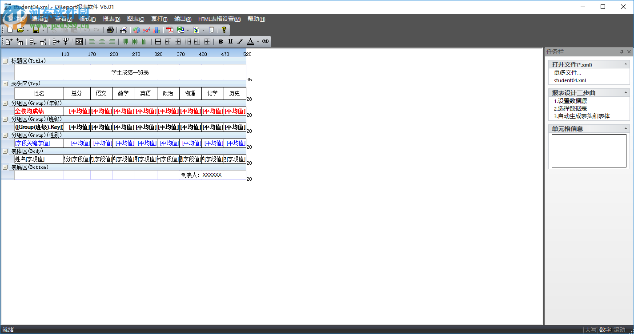Click the bar chart icon
This screenshot has height=334, width=634.
coord(156,30)
